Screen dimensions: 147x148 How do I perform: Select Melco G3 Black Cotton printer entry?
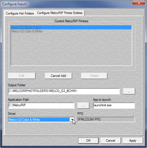click(71, 28)
